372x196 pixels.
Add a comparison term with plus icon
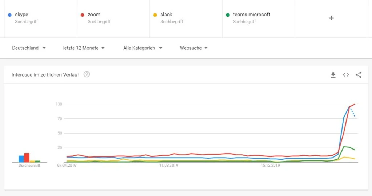pyautogui.click(x=331, y=18)
